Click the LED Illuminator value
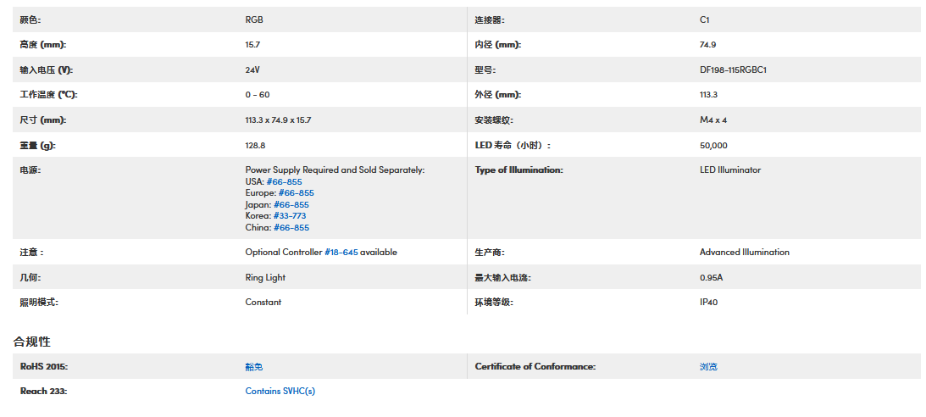Viewport: 926px width, 417px height. (729, 170)
